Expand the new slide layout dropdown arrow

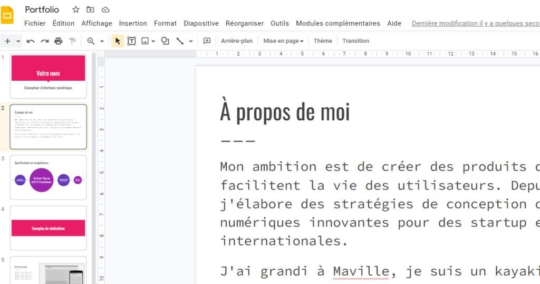click(18, 41)
